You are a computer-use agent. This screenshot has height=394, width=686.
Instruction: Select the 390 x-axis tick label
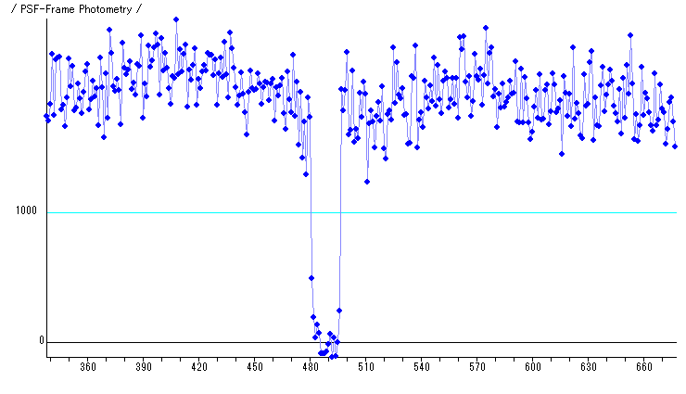(x=144, y=368)
